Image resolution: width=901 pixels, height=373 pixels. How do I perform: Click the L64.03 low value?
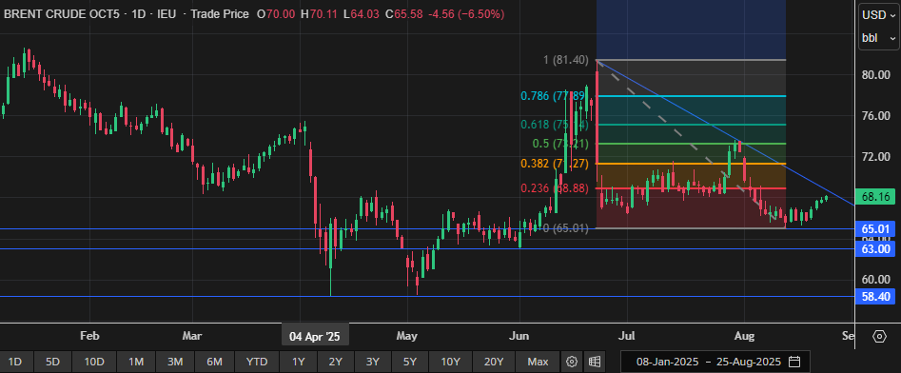(x=361, y=14)
